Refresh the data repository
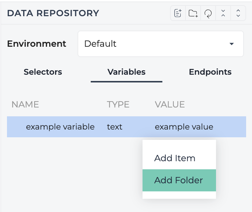 pos(208,13)
